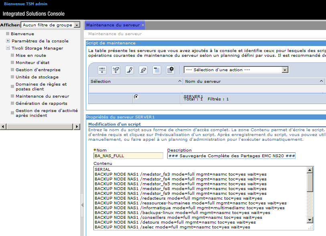326x236 pixels.
Task: Open Unités de stockage
Action: (37, 77)
